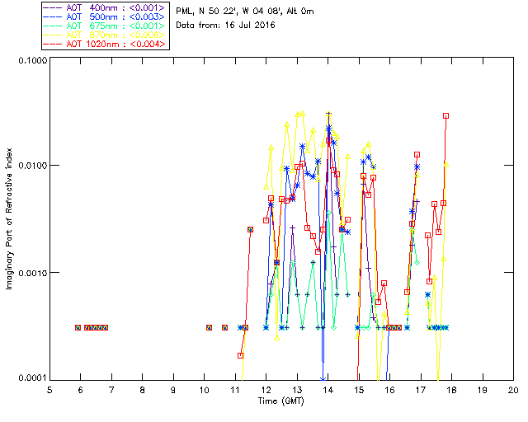Select the AOT 500nm legend entry
The width and height of the screenshot is (528, 422).
click(106, 16)
